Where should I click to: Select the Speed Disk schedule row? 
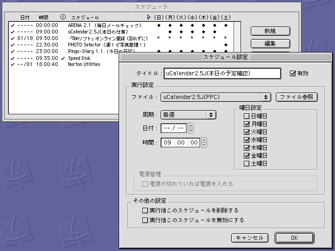[x=64, y=58]
